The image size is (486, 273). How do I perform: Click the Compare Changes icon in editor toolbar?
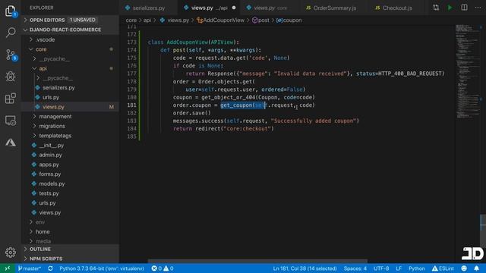[436, 8]
